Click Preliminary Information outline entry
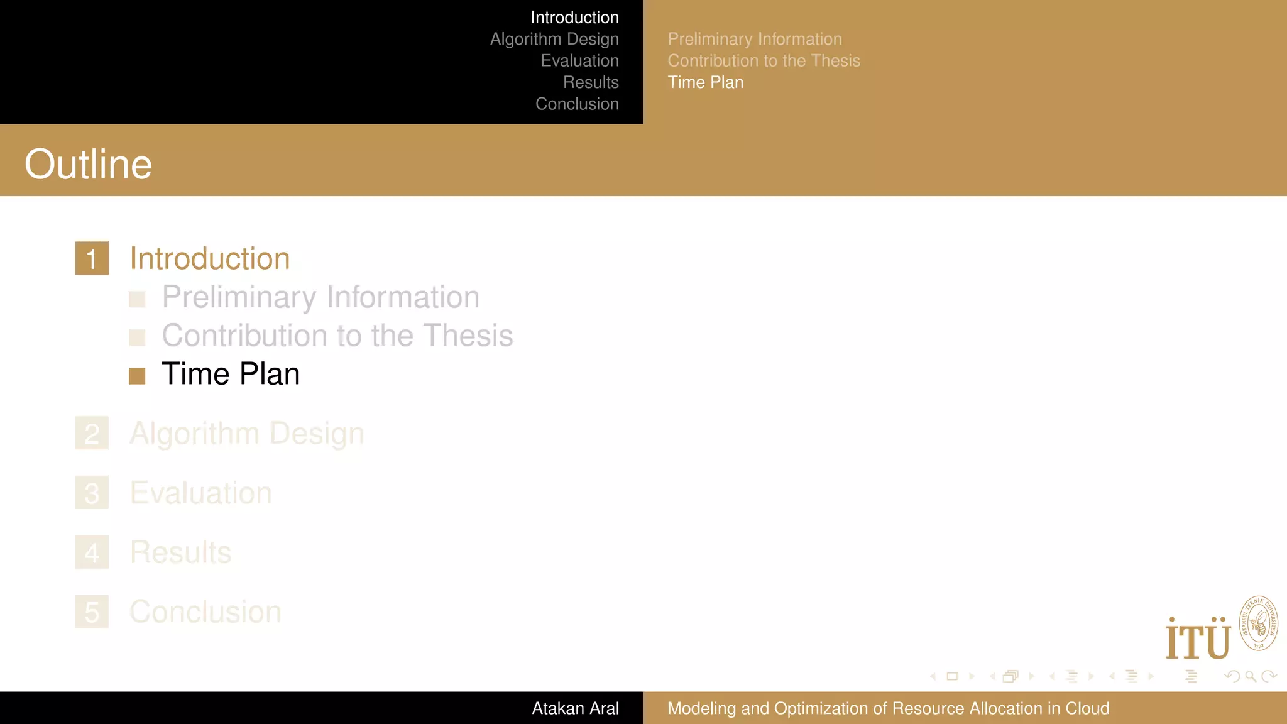Viewport: 1287px width, 724px height. tap(320, 297)
